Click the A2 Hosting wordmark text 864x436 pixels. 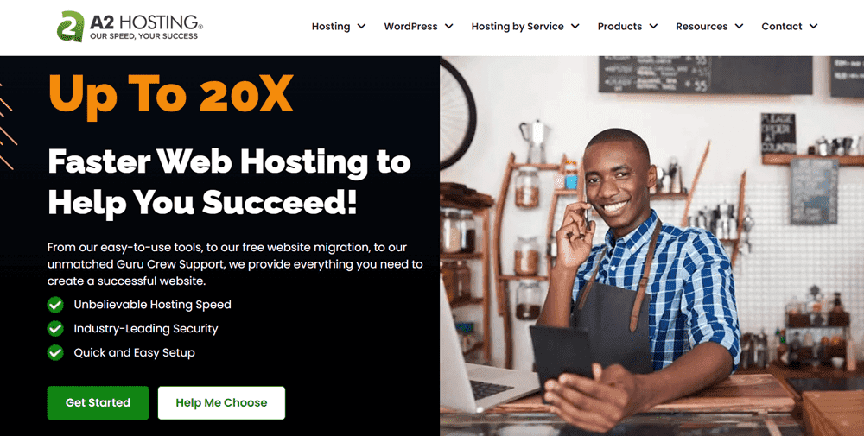146,22
